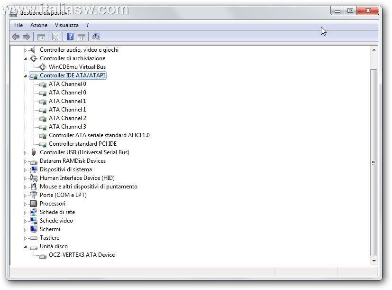Expand the Processori category
This screenshot has width=392, height=290.
point(26,204)
